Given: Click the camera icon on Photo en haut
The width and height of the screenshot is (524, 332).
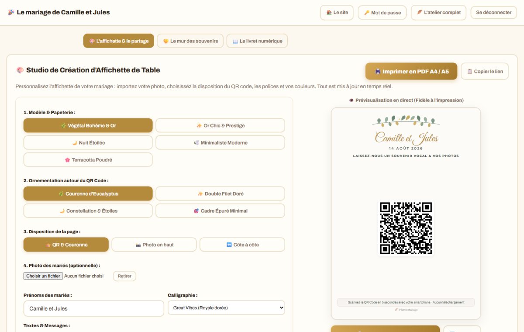Looking at the screenshot, I should click(138, 245).
